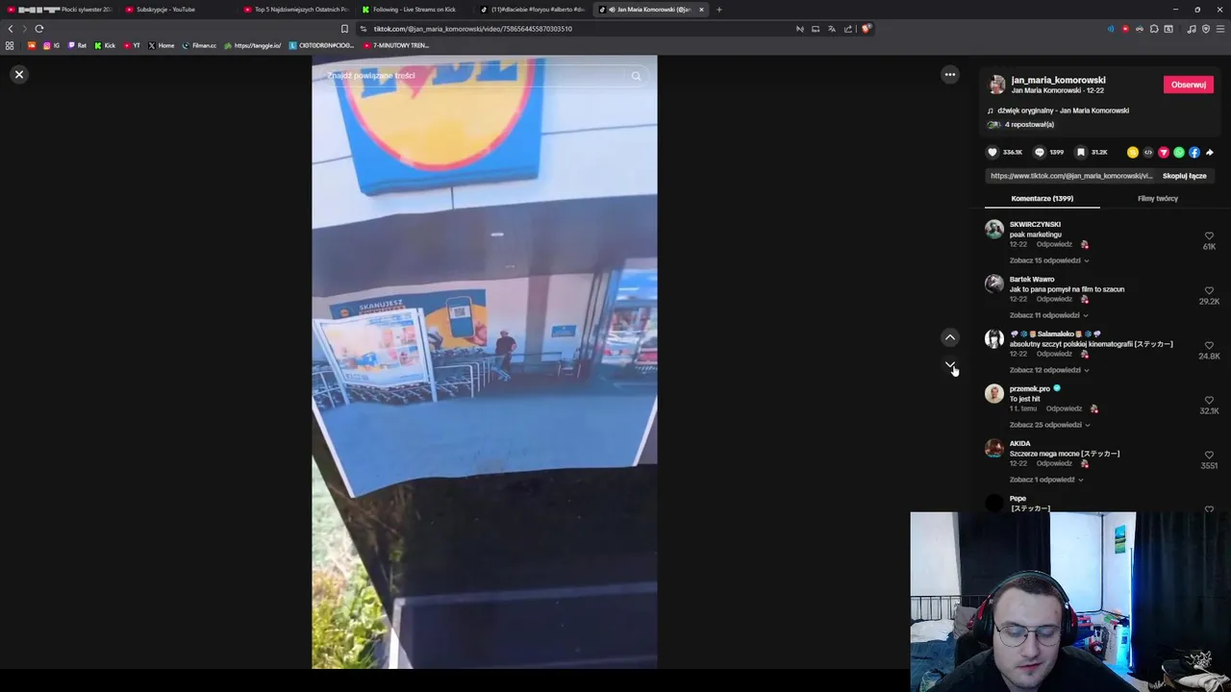Expand Zobacz 25 odpowiedzi replies
The image size is (1231, 692).
click(1049, 425)
